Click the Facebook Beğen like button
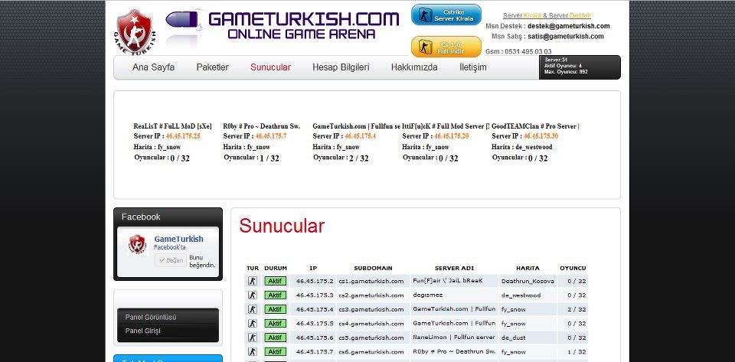 (170, 260)
